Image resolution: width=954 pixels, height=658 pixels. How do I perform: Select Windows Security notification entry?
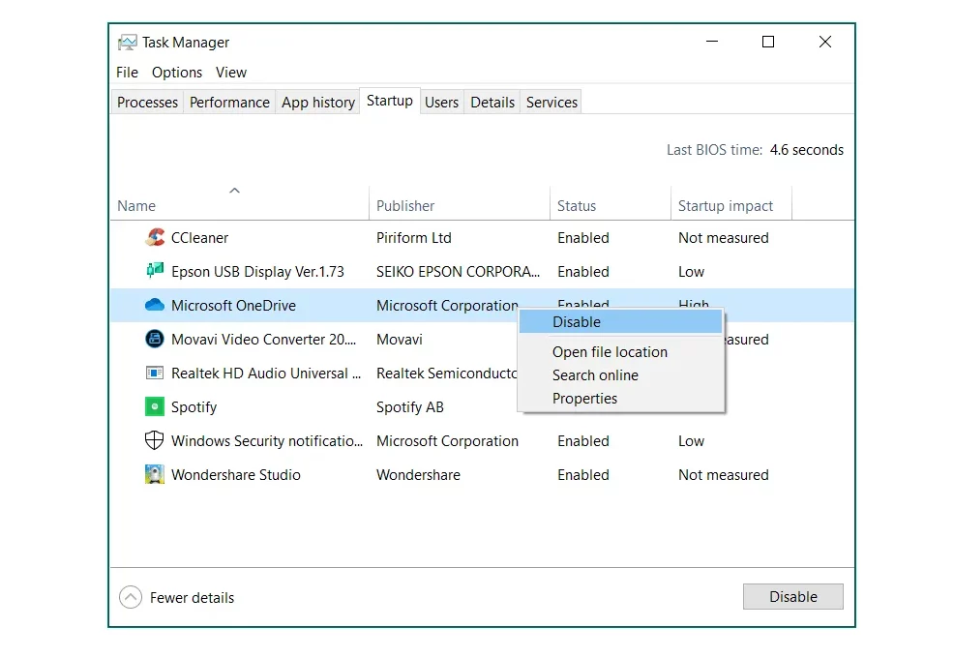266,440
